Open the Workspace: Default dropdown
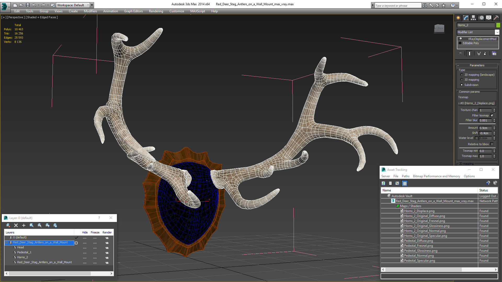The height and width of the screenshot is (282, 502). coord(73,5)
